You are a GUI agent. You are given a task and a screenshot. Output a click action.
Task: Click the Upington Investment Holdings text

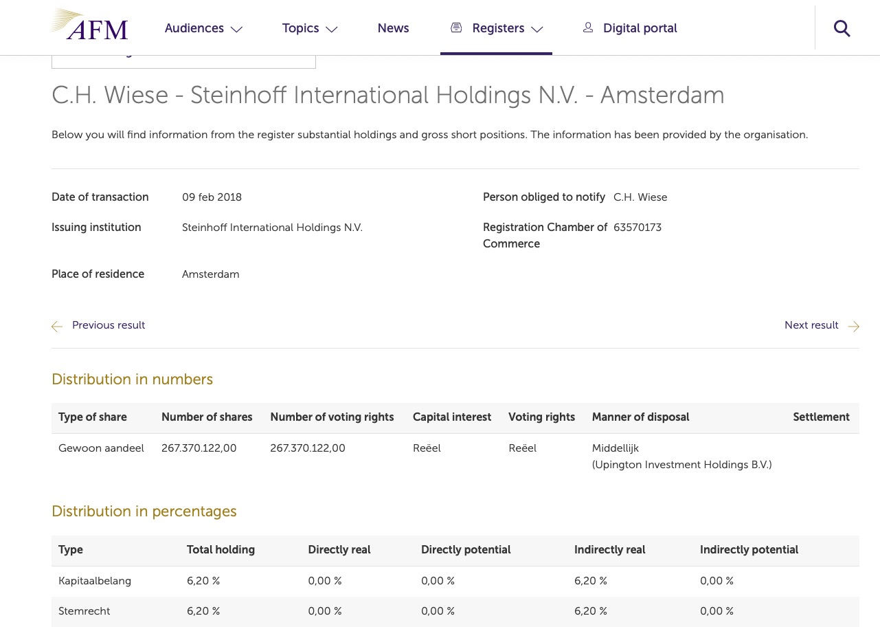[681, 465]
